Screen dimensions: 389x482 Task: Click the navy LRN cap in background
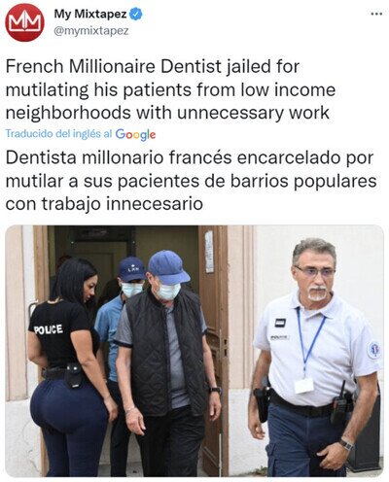pos(131,269)
